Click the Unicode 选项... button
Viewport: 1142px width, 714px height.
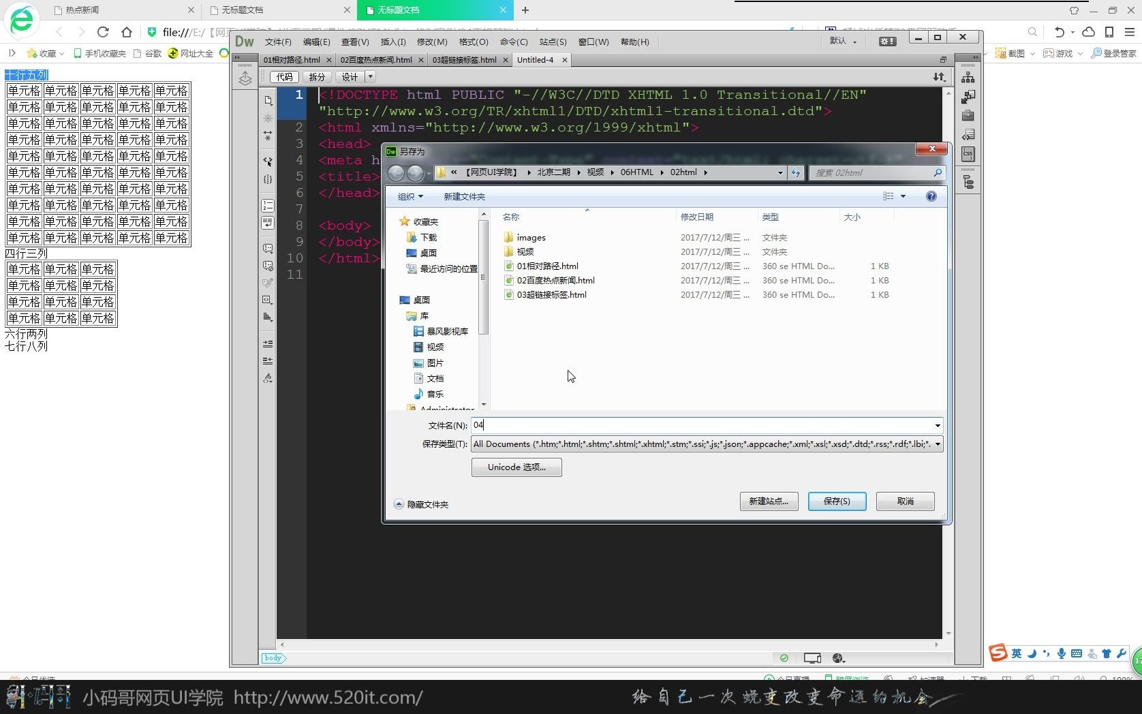coord(516,467)
